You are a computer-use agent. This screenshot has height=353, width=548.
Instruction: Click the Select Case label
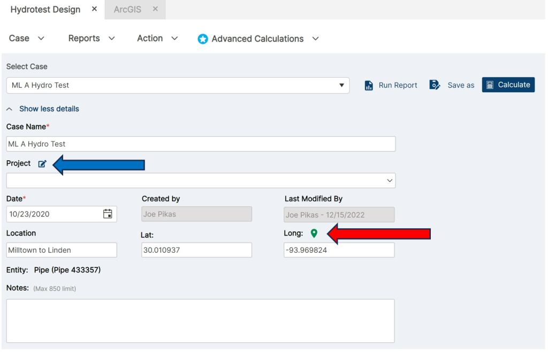pos(27,66)
